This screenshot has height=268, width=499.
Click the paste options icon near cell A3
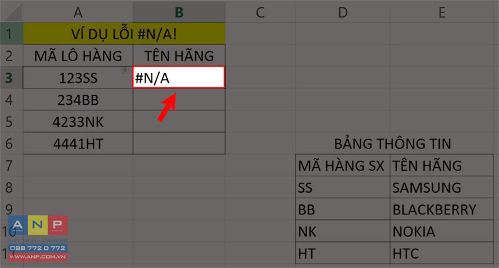[125, 70]
